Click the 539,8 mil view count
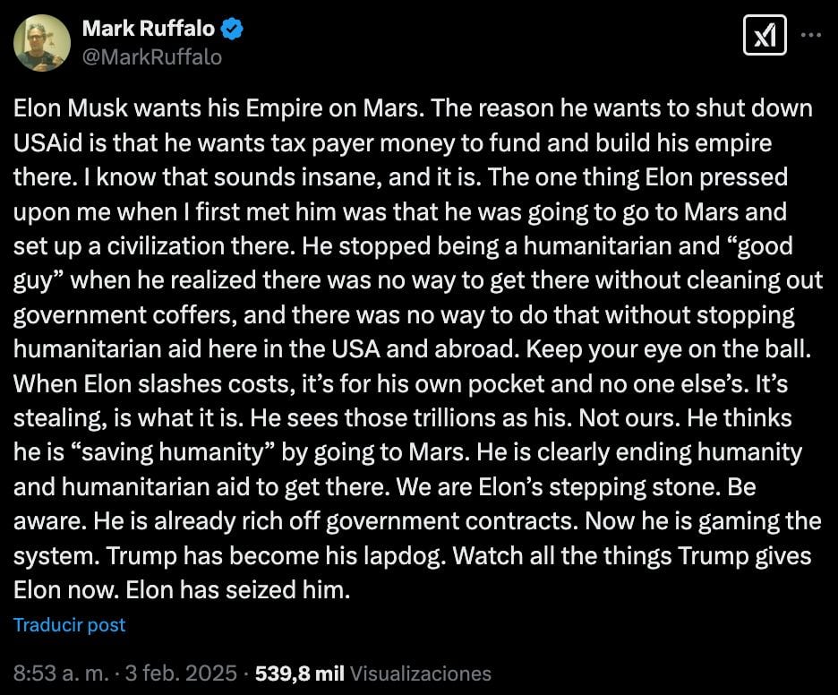 [x=299, y=673]
